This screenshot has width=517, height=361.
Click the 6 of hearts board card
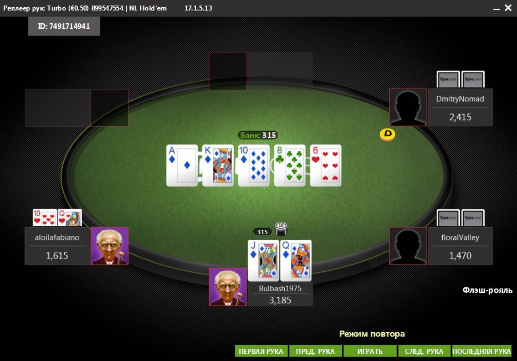coord(326,166)
